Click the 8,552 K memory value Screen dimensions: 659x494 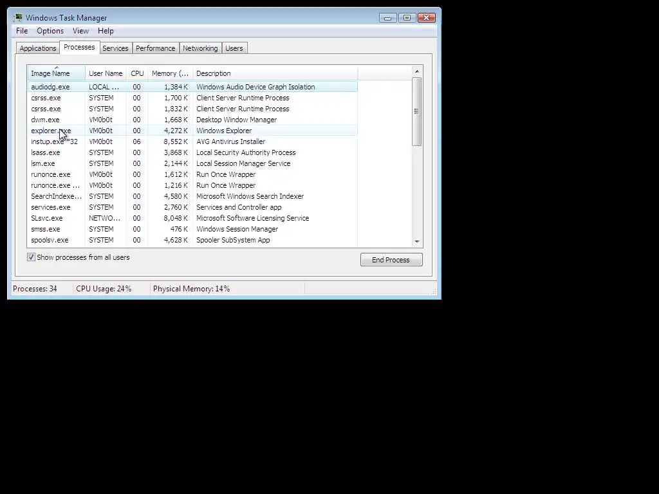tap(176, 142)
